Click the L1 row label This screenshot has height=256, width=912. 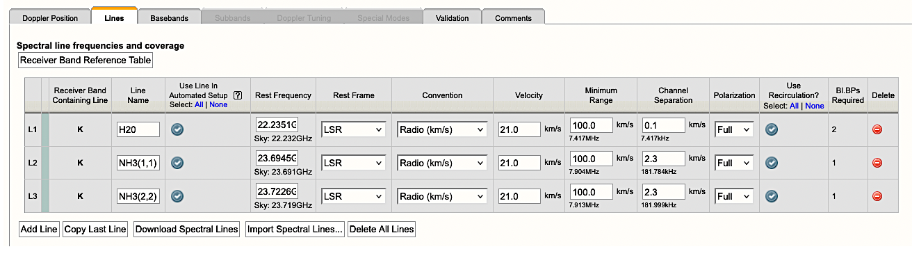[33, 130]
